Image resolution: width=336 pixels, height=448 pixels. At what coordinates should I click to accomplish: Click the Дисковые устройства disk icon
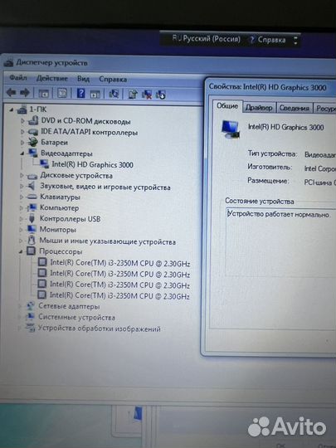32,176
